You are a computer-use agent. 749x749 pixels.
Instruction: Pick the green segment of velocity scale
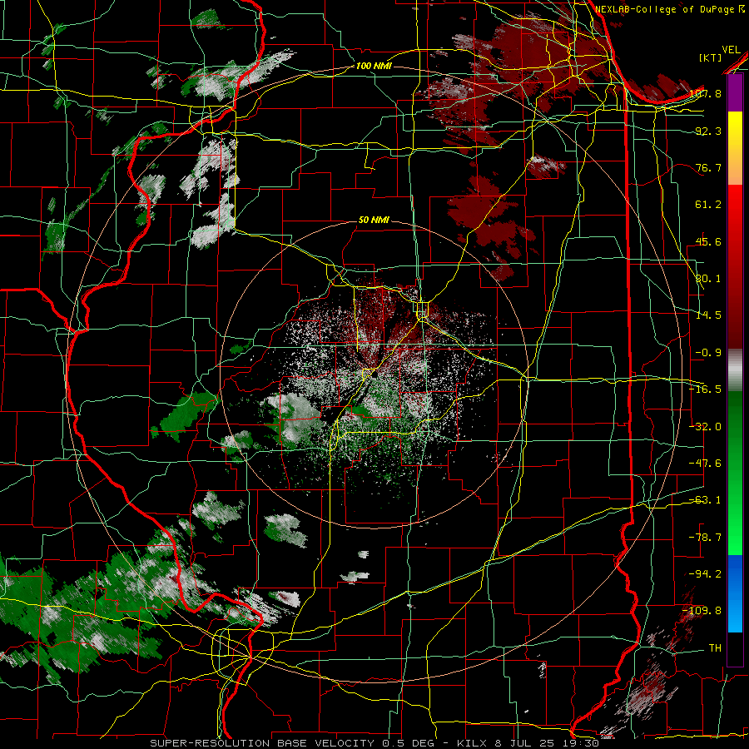[735, 473]
